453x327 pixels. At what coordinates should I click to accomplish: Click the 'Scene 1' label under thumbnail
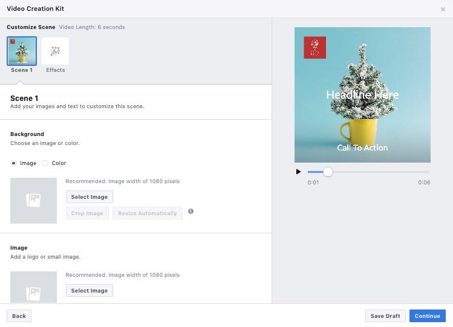[22, 70]
